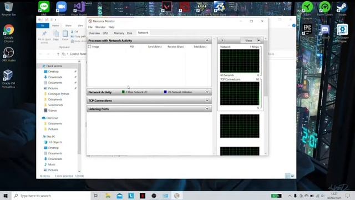Open the Help menu in Resource Monitor

point(111,27)
